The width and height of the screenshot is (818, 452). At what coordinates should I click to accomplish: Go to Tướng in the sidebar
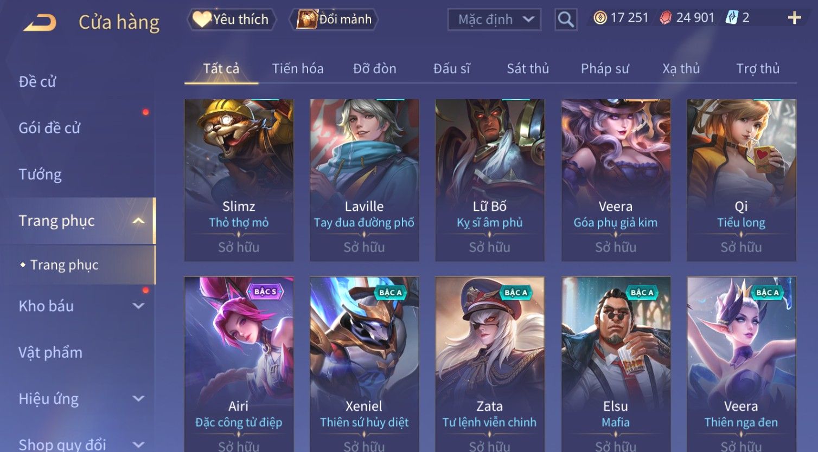[x=40, y=175]
